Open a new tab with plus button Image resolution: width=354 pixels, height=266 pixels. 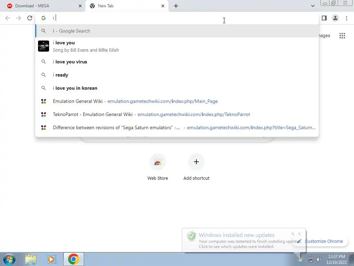176,6
